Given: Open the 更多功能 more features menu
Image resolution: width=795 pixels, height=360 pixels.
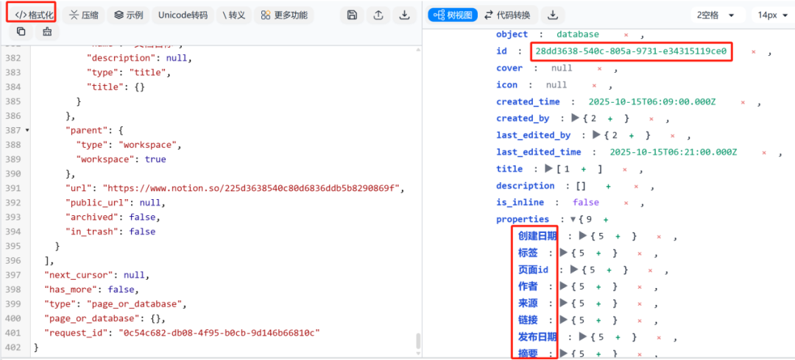Looking at the screenshot, I should (x=284, y=15).
